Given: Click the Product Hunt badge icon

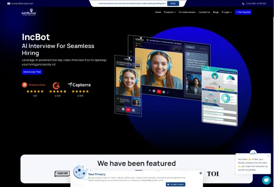Looking at the screenshot, I should tap(25, 85).
